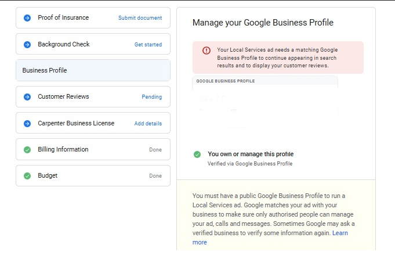Click the blue arrow icon beside Carpenter Business License
Viewport: 395px width, 270px height.
[x=27, y=124]
